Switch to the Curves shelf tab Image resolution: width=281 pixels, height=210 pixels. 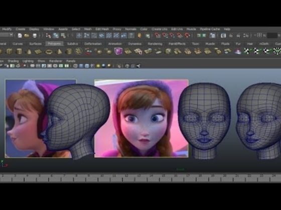pos(18,44)
